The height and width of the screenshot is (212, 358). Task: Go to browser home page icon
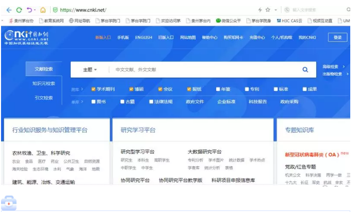click(43, 9)
